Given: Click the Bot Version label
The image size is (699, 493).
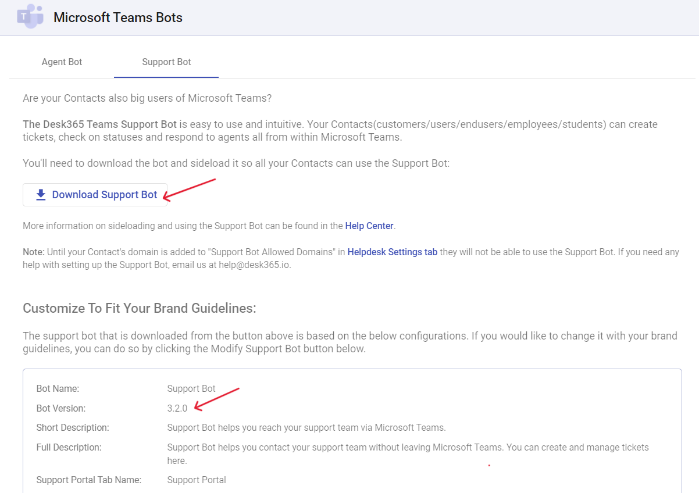Looking at the screenshot, I should point(61,408).
